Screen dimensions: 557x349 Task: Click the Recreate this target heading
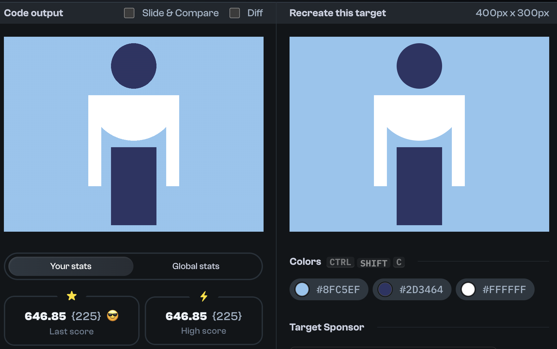(x=338, y=13)
